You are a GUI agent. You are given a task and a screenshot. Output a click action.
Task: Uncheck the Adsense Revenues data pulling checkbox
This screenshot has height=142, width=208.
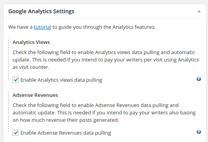(16, 133)
